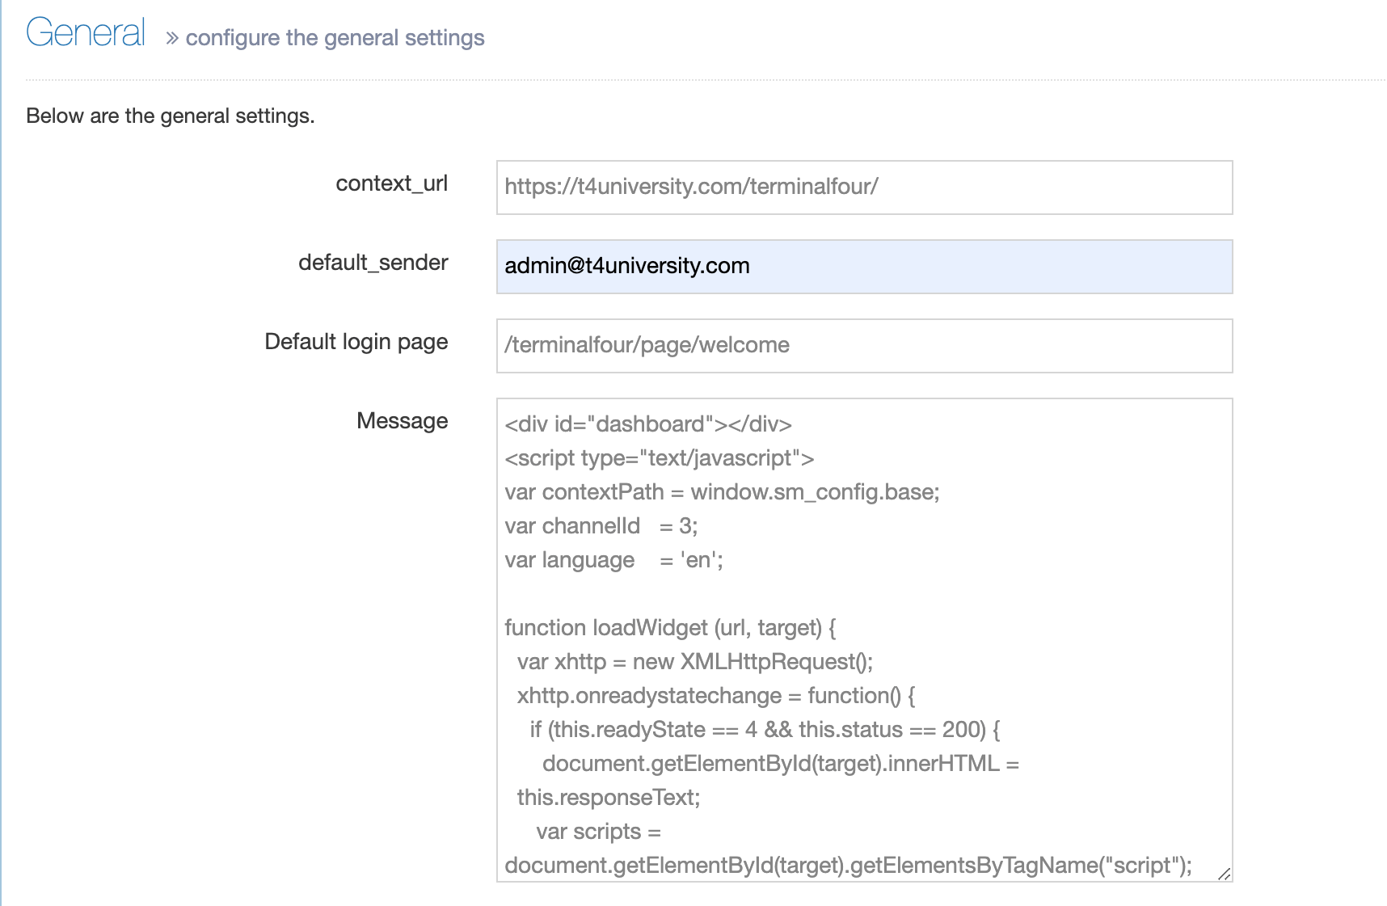This screenshot has width=1387, height=906.
Task: Click the double chevron beside General heading
Action: coord(171,39)
